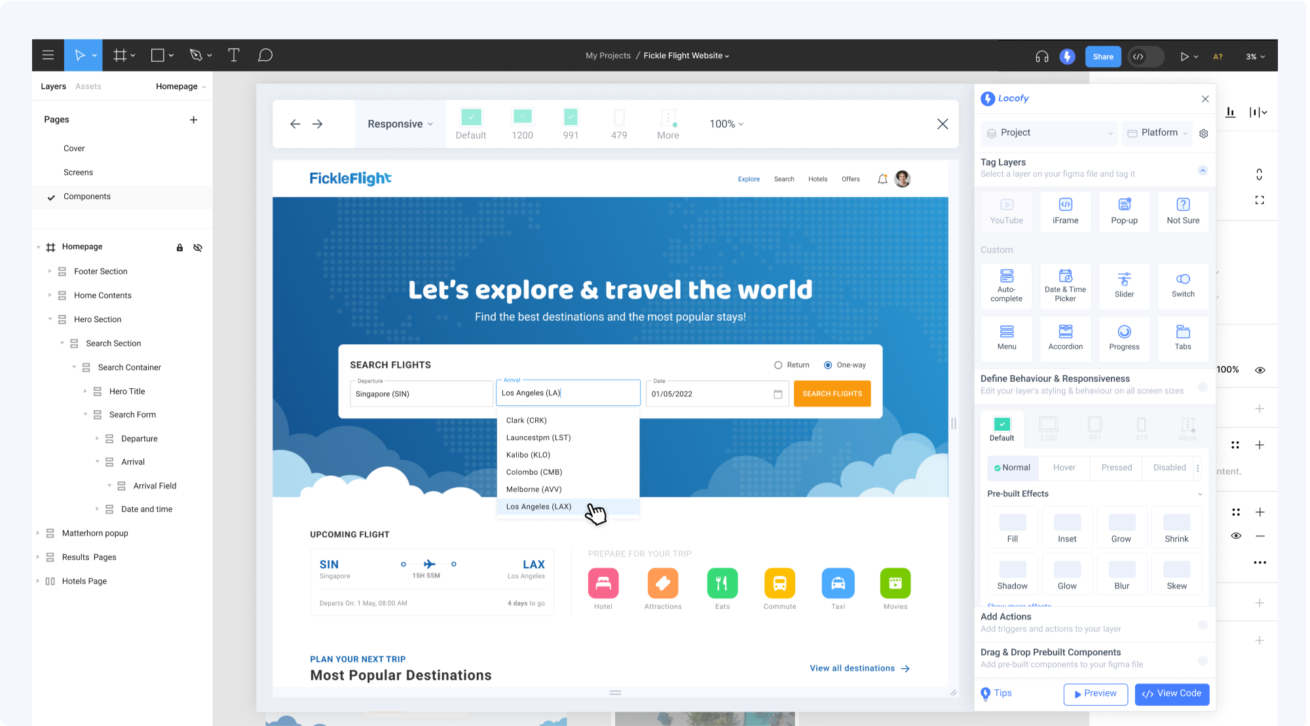Click the View Code button
The height and width of the screenshot is (726, 1310).
[x=1172, y=693]
